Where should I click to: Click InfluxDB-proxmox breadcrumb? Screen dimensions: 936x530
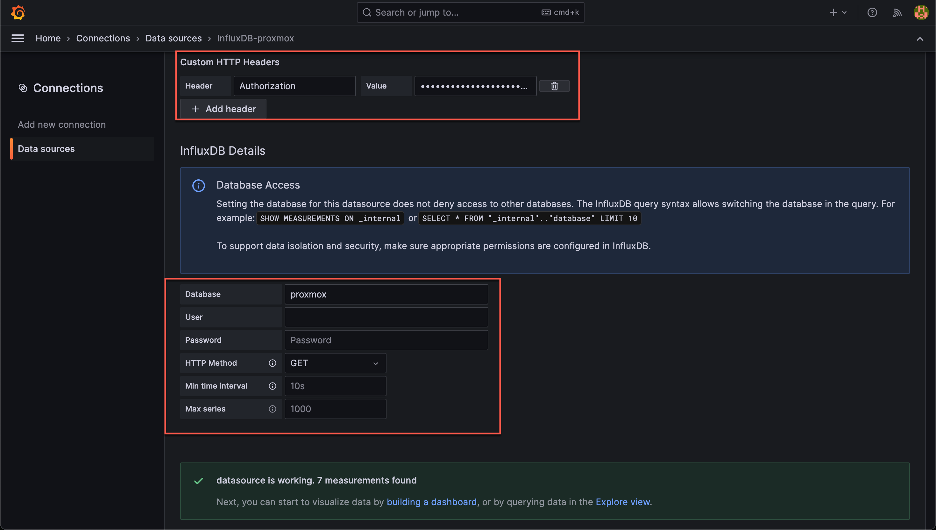pyautogui.click(x=255, y=38)
